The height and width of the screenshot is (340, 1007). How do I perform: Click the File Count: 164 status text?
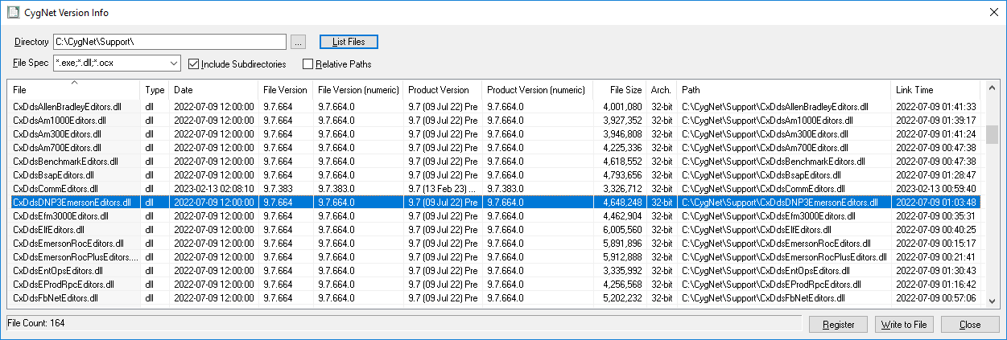[x=36, y=323]
